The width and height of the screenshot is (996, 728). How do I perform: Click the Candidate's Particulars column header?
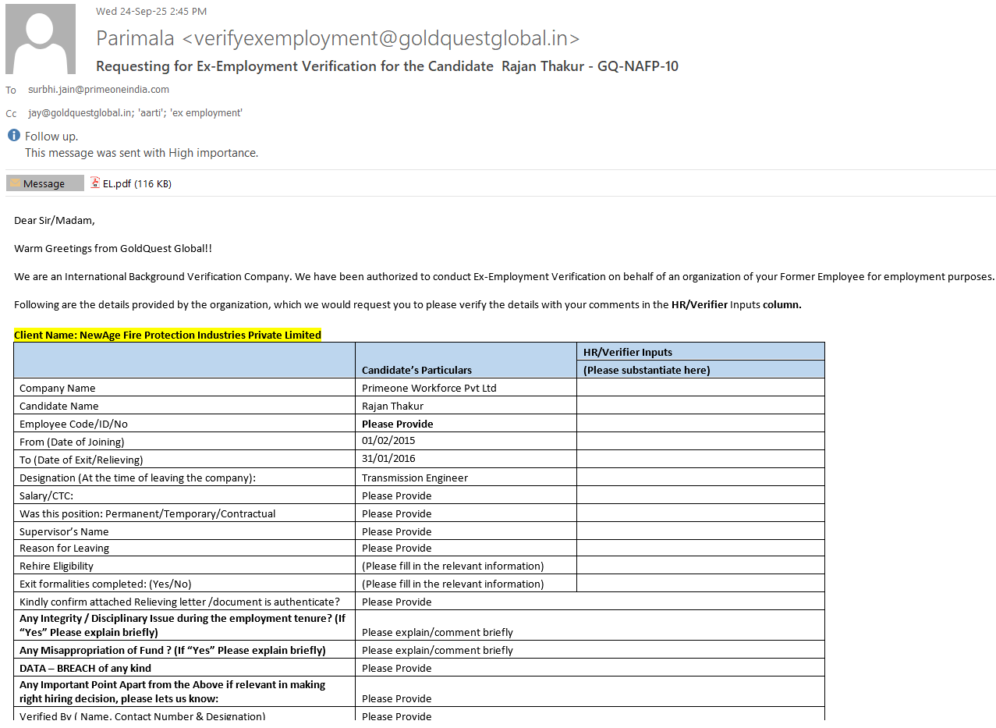(x=416, y=370)
